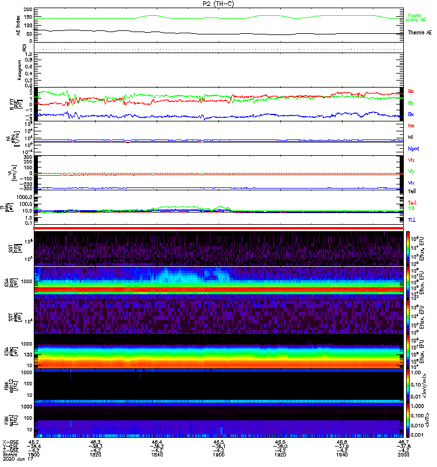Image resolution: width=437 pixels, height=467 pixels.
Task: Click the red dotted line in ROI panel
Action: click(218, 50)
